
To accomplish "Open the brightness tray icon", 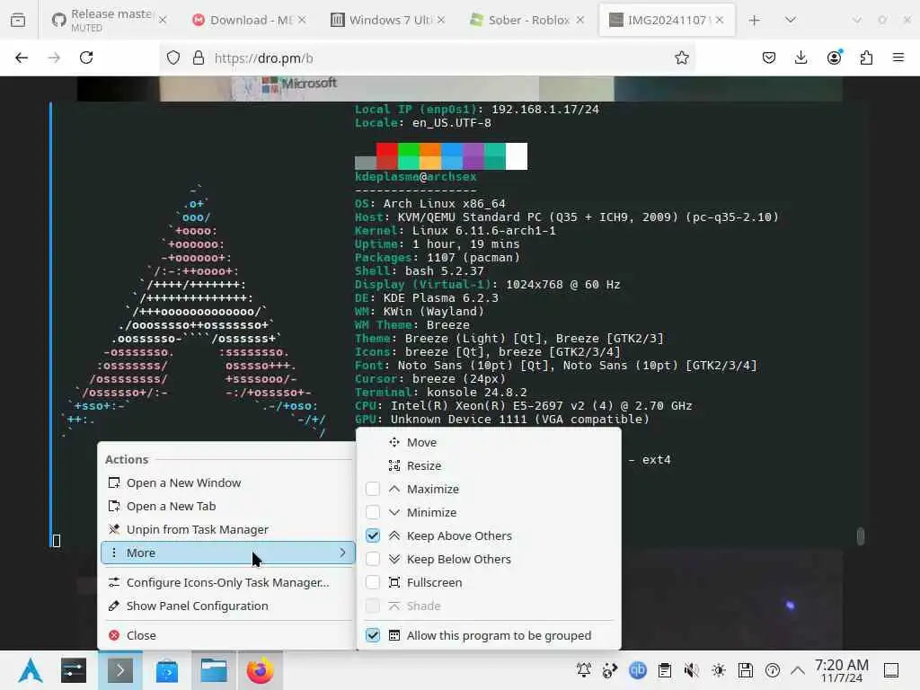I will (x=718, y=670).
